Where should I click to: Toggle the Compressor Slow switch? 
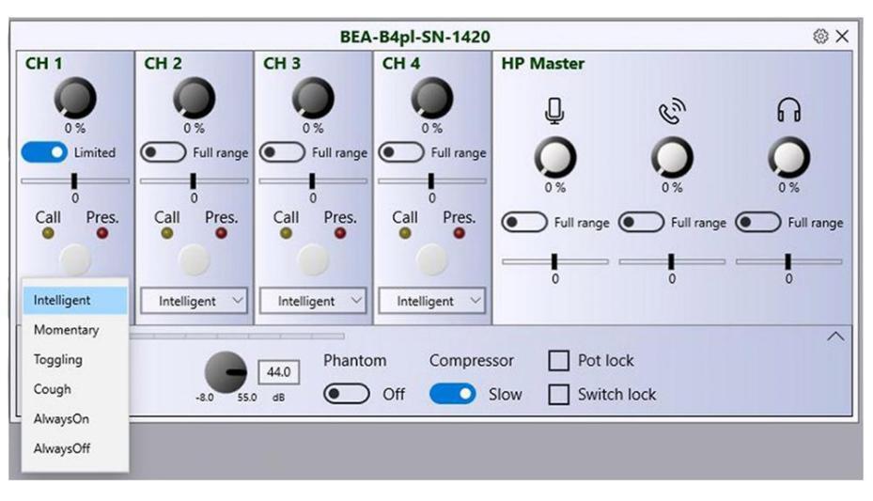pyautogui.click(x=453, y=394)
